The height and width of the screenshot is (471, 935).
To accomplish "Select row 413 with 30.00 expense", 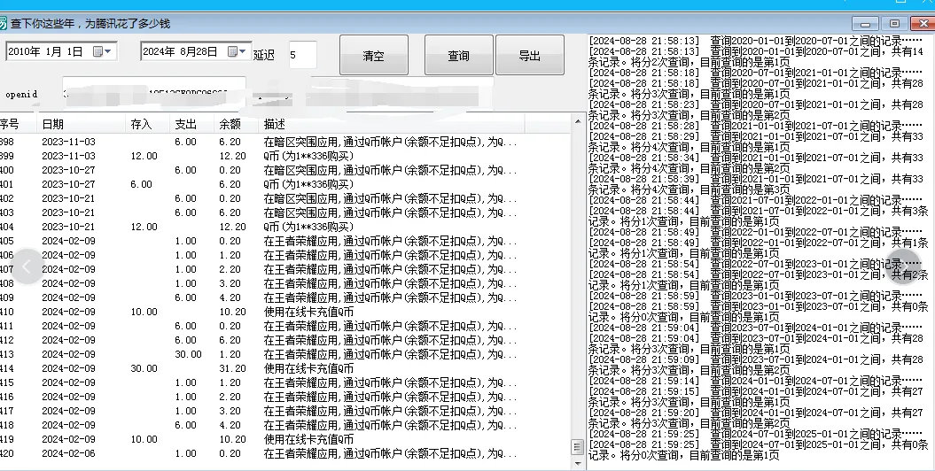I will click(285, 354).
